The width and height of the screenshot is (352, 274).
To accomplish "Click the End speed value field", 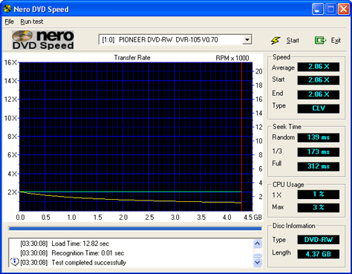I will pyautogui.click(x=319, y=94).
